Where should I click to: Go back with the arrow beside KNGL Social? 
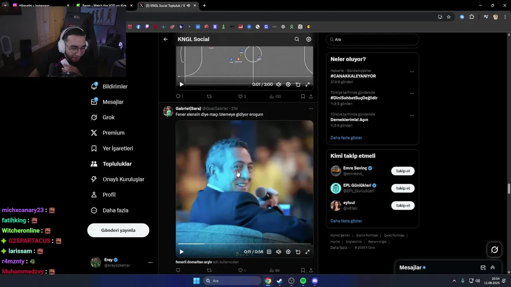tap(166, 39)
